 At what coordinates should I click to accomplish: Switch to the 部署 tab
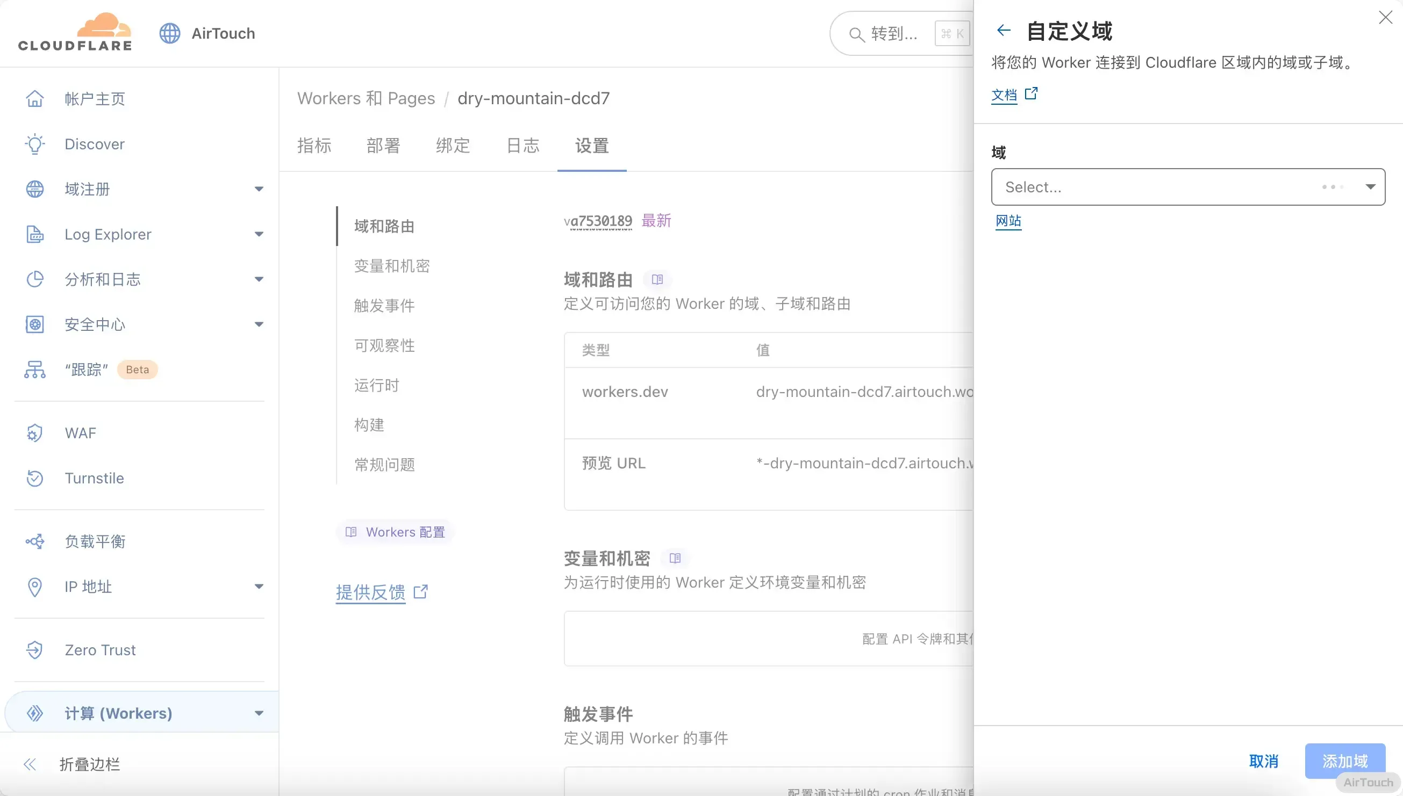click(383, 146)
